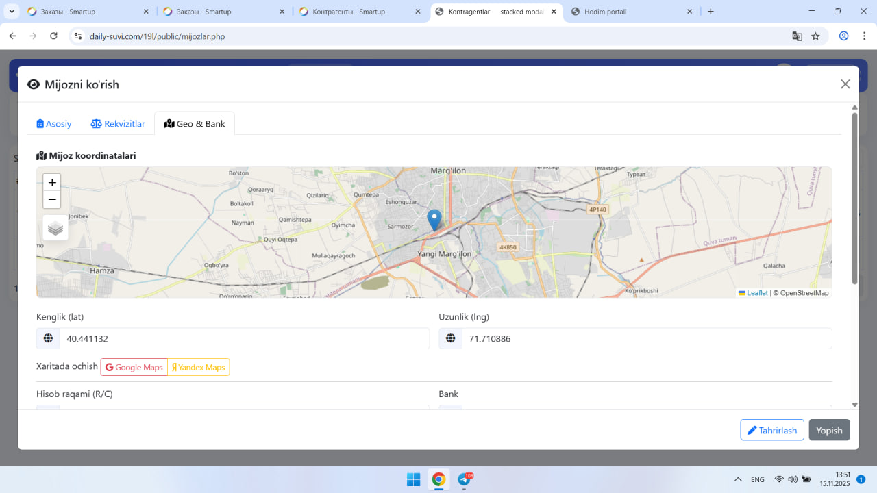Open Telegram from the taskbar
This screenshot has width=877, height=493.
click(x=465, y=479)
